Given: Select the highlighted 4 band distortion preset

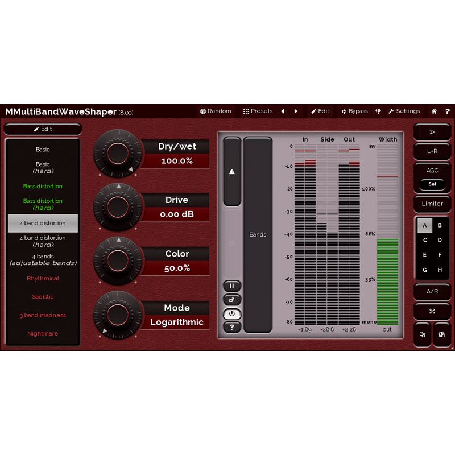Looking at the screenshot, I should pos(43,223).
